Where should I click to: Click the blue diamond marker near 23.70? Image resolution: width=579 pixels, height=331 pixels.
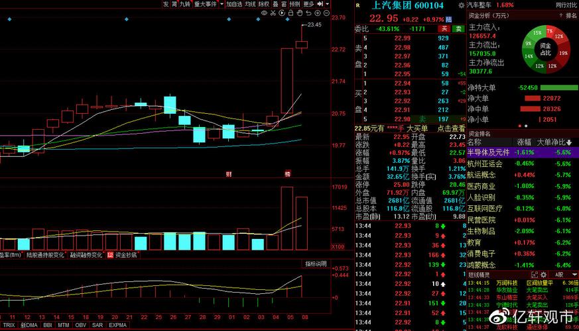pos(288,19)
